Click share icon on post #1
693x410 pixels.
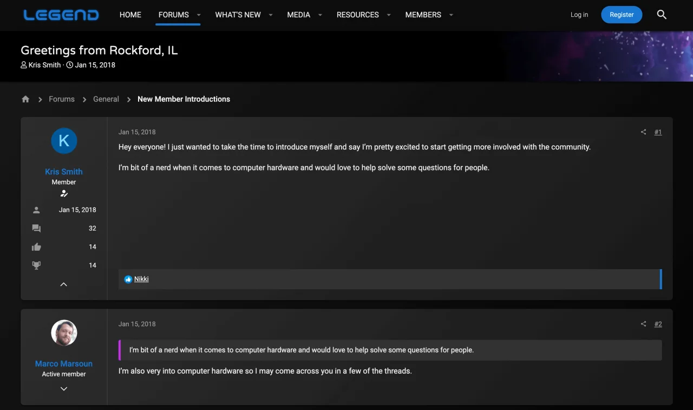click(643, 132)
